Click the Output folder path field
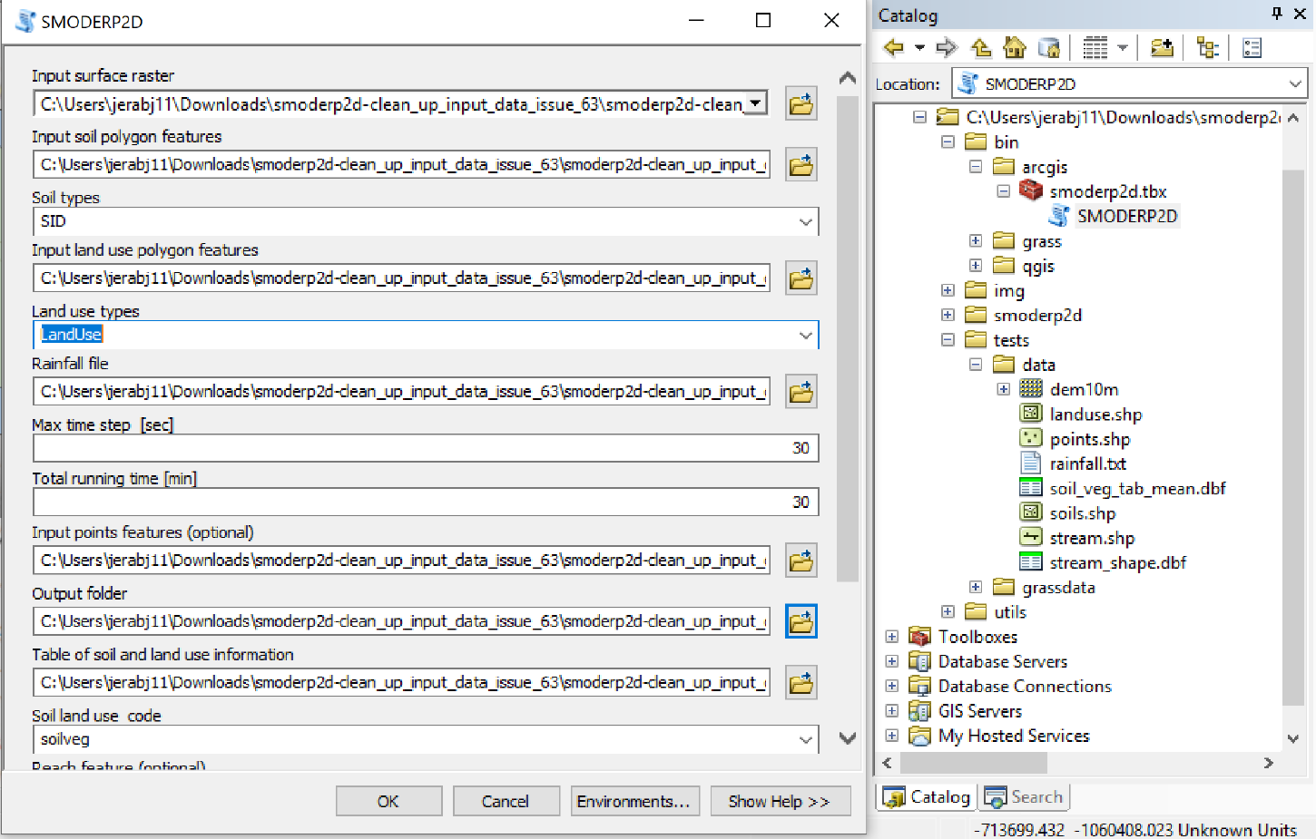Viewport: 1316px width, 839px height. [401, 621]
